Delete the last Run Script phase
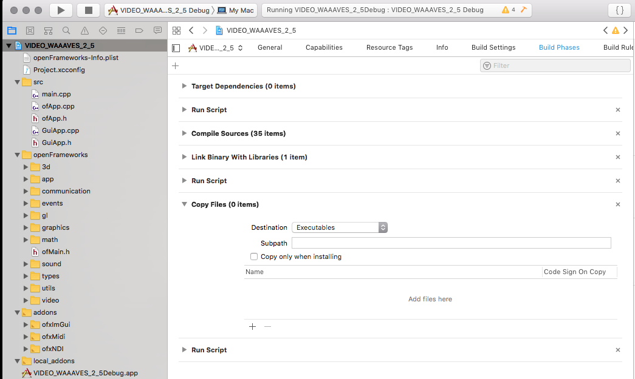 point(618,350)
